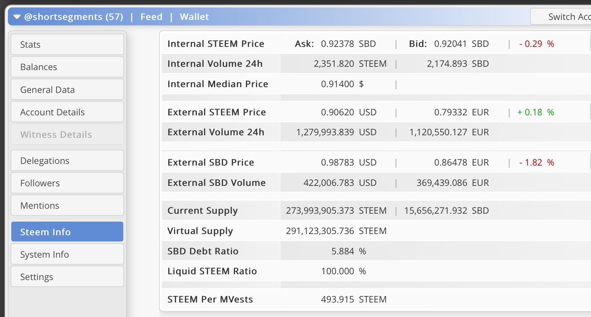This screenshot has width=591, height=317.
Task: Switch to System Info tab
Action: coord(67,254)
